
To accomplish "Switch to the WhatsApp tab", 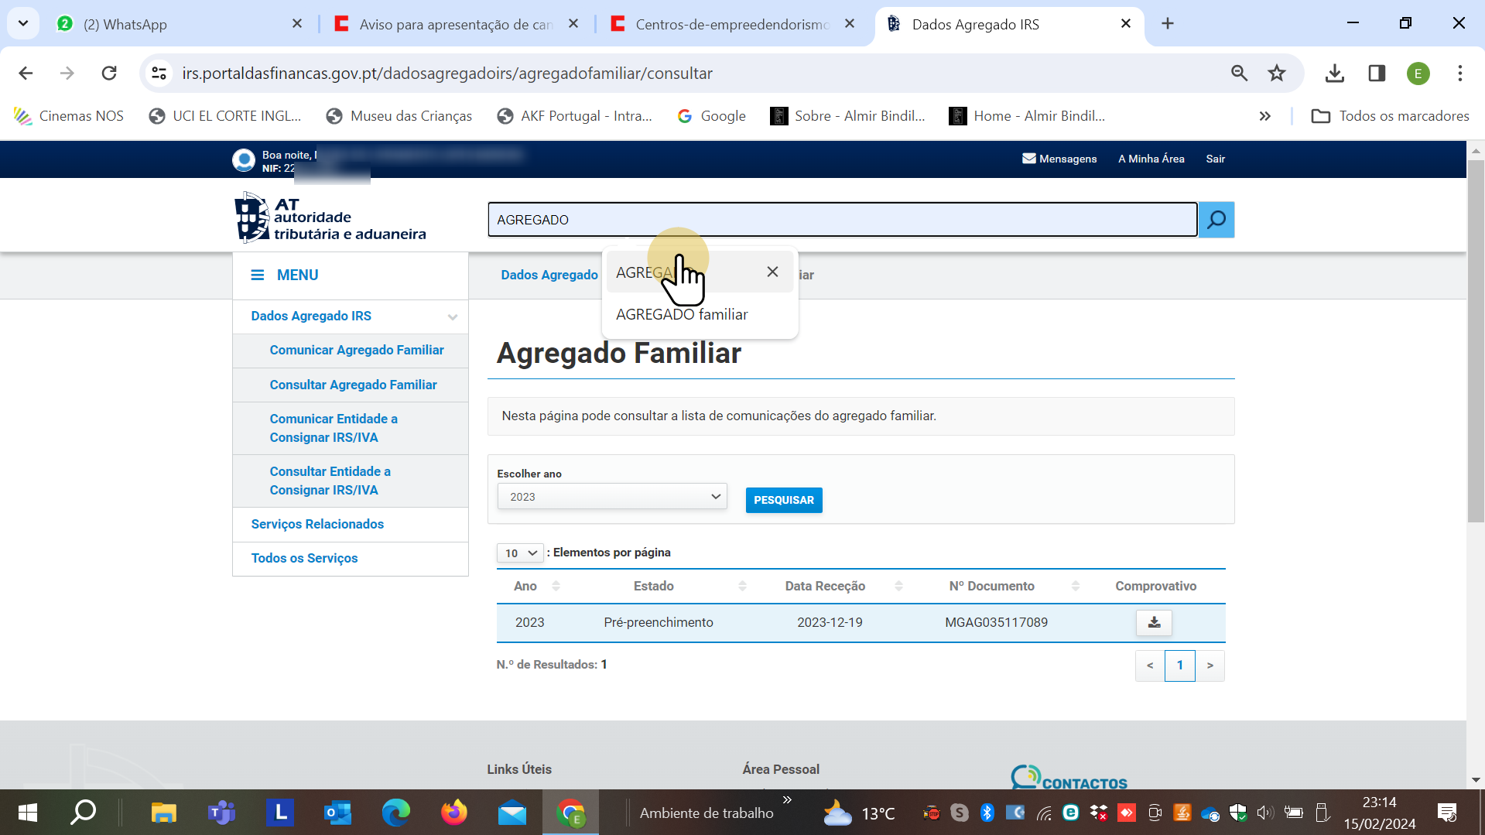I will tap(180, 24).
